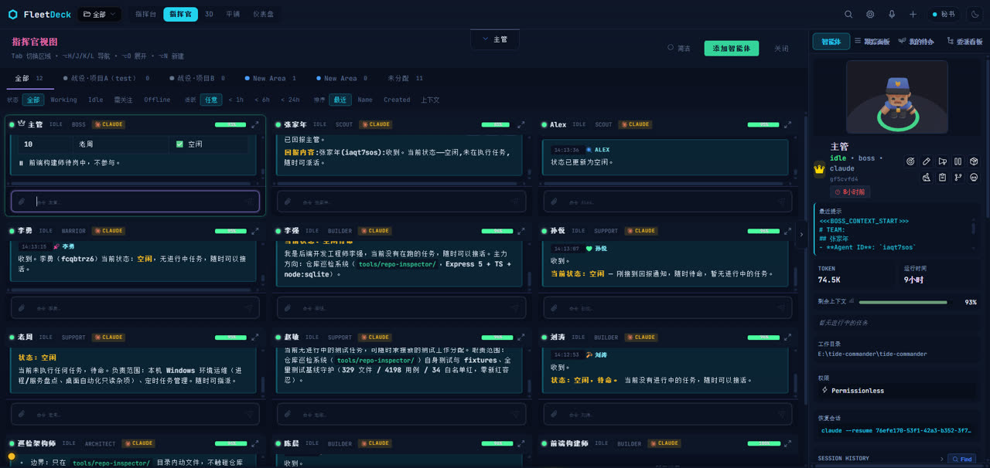Filter activity by < 1h
The width and height of the screenshot is (990, 468).
pos(235,100)
